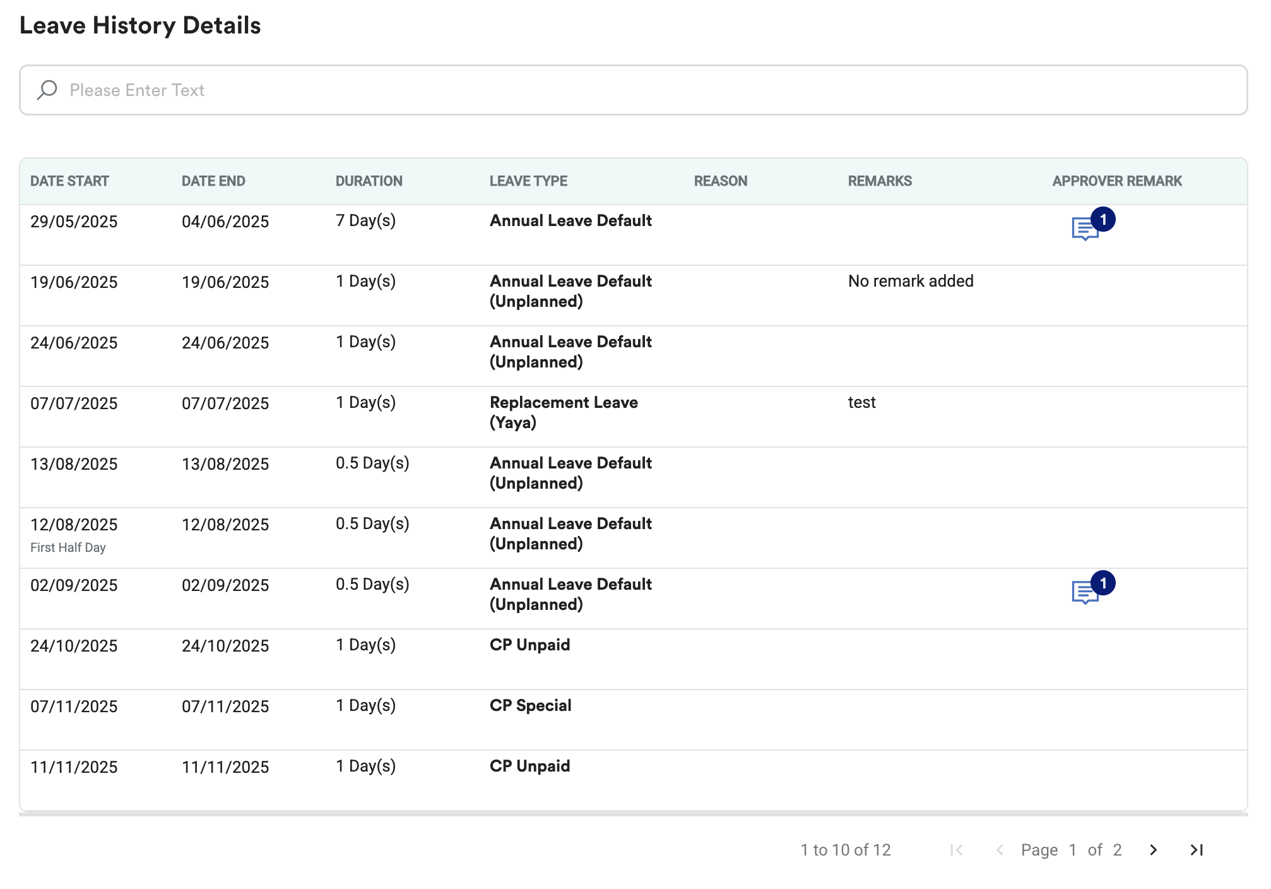
Task: Sort by Duration column header
Action: pos(369,181)
